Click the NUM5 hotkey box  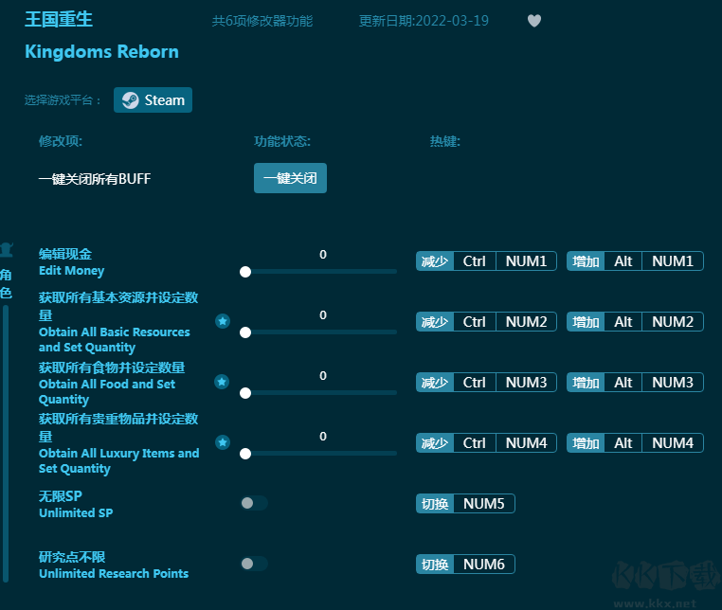[484, 503]
